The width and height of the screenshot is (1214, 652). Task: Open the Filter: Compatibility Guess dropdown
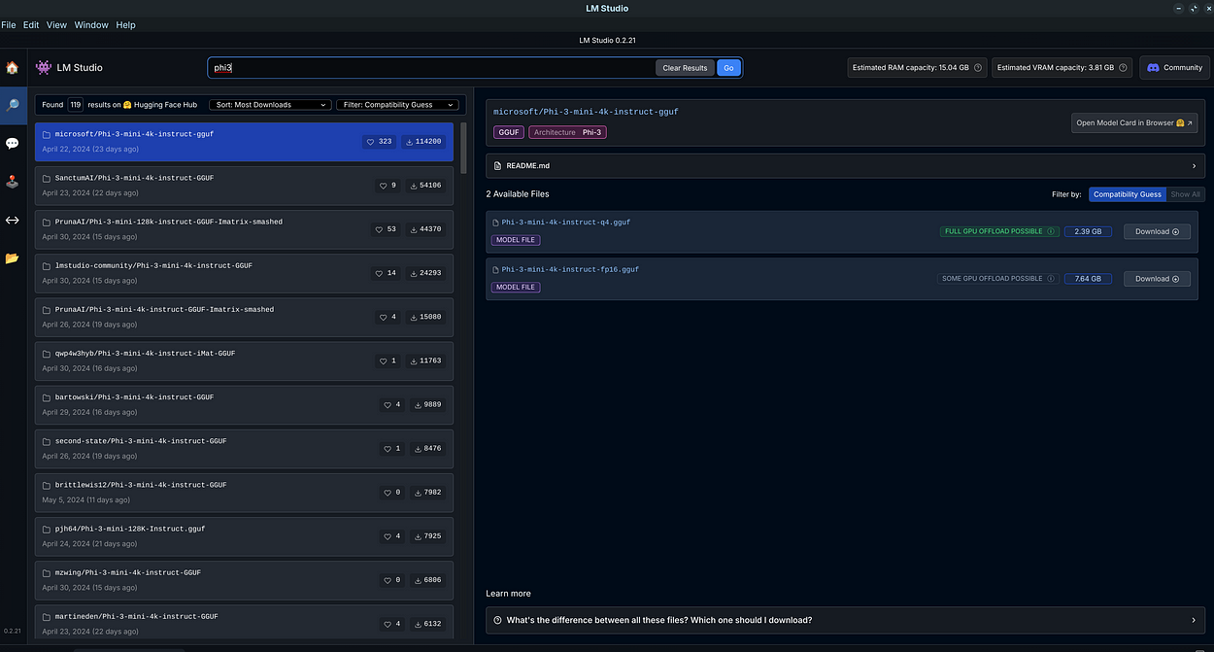398,105
